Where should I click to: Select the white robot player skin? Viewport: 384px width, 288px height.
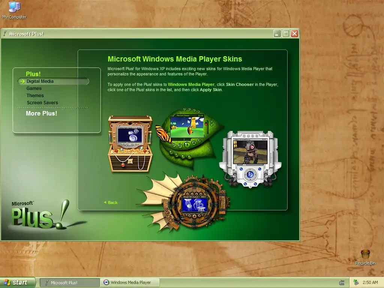(x=250, y=159)
